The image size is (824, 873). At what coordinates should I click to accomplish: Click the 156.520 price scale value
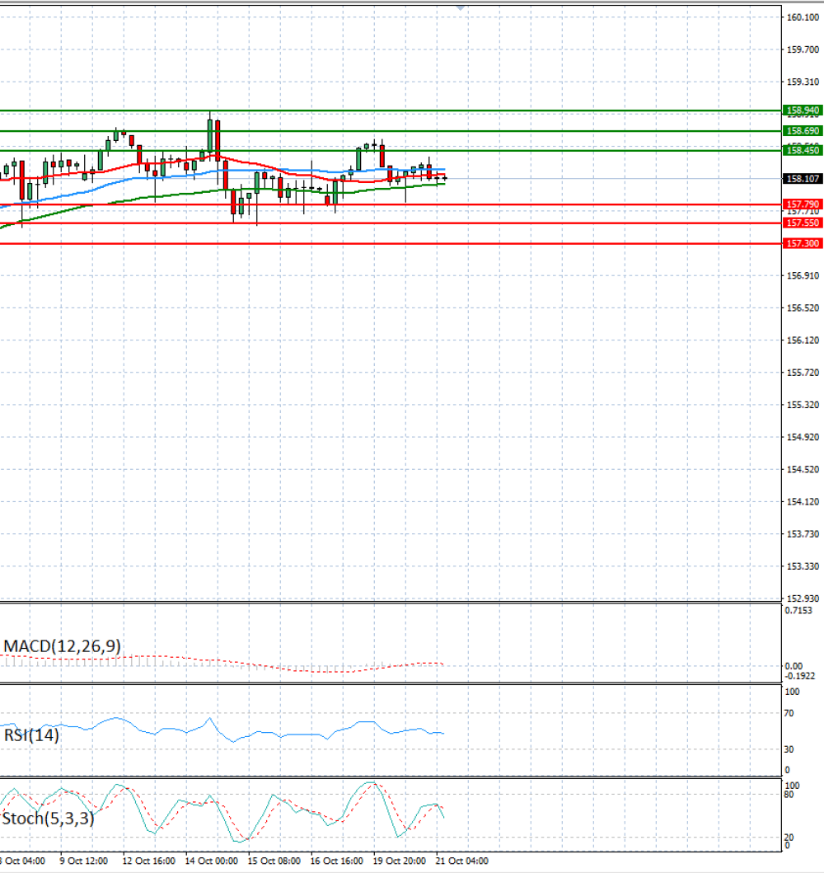[803, 307]
